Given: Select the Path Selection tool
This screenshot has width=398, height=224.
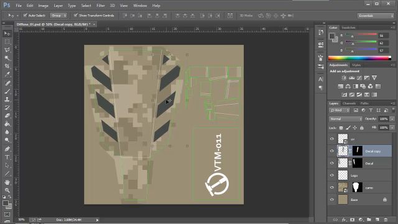Looking at the screenshot, I should [x=7, y=165].
